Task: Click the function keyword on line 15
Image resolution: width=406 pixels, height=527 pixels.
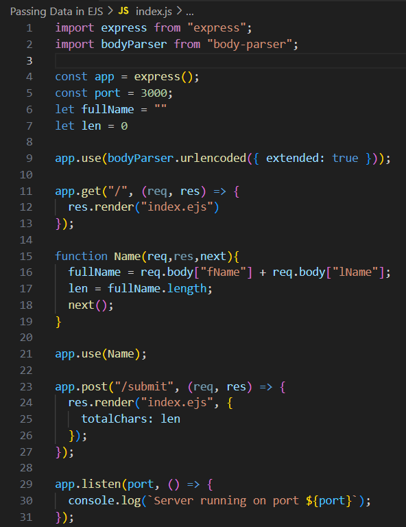Action: (81, 256)
